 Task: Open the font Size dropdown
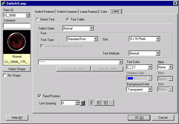[144, 39]
